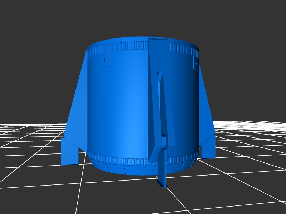Click the empty dark background above the model
The height and width of the screenshot is (214, 286).
pyautogui.click(x=143, y=18)
